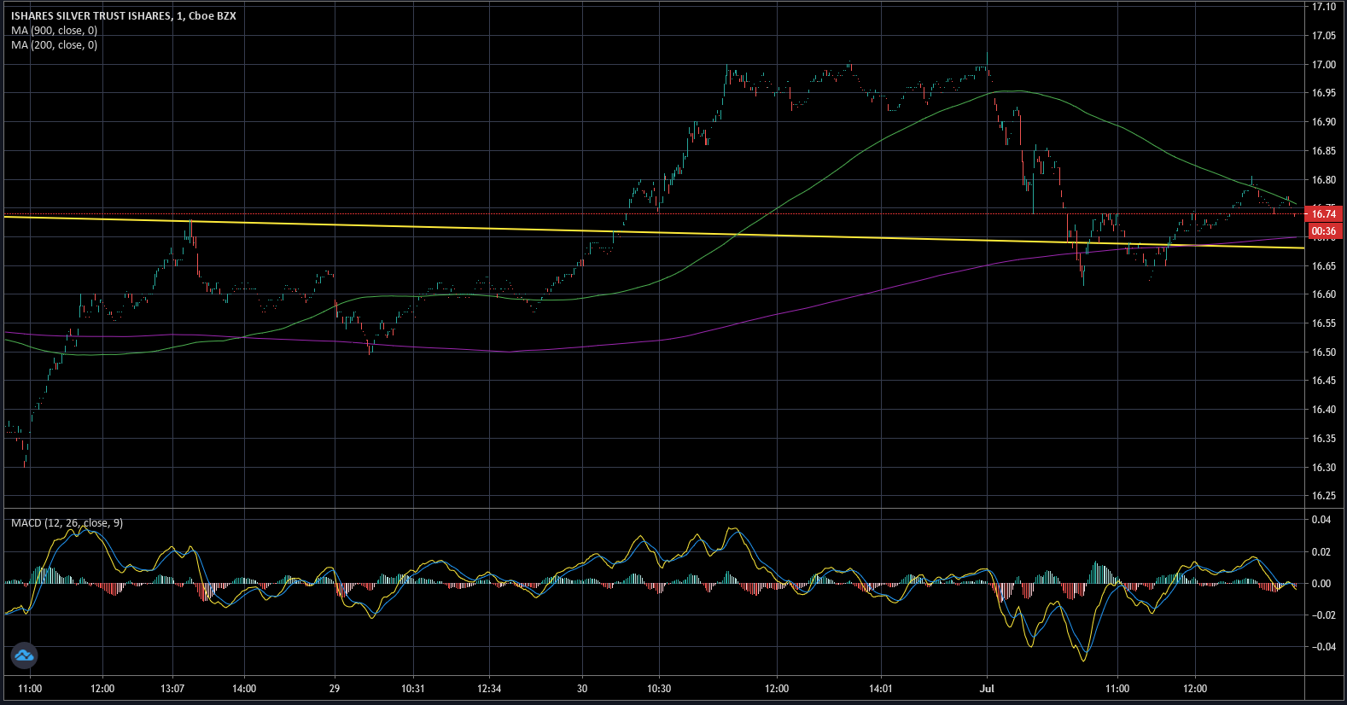Screen dimensions: 1347x705
Task: Click the 12:34 time axis label
Action: 489,689
